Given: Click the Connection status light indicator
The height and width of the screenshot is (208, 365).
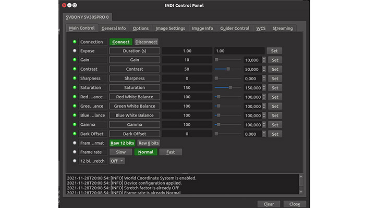Looking at the screenshot, I should pos(75,42).
